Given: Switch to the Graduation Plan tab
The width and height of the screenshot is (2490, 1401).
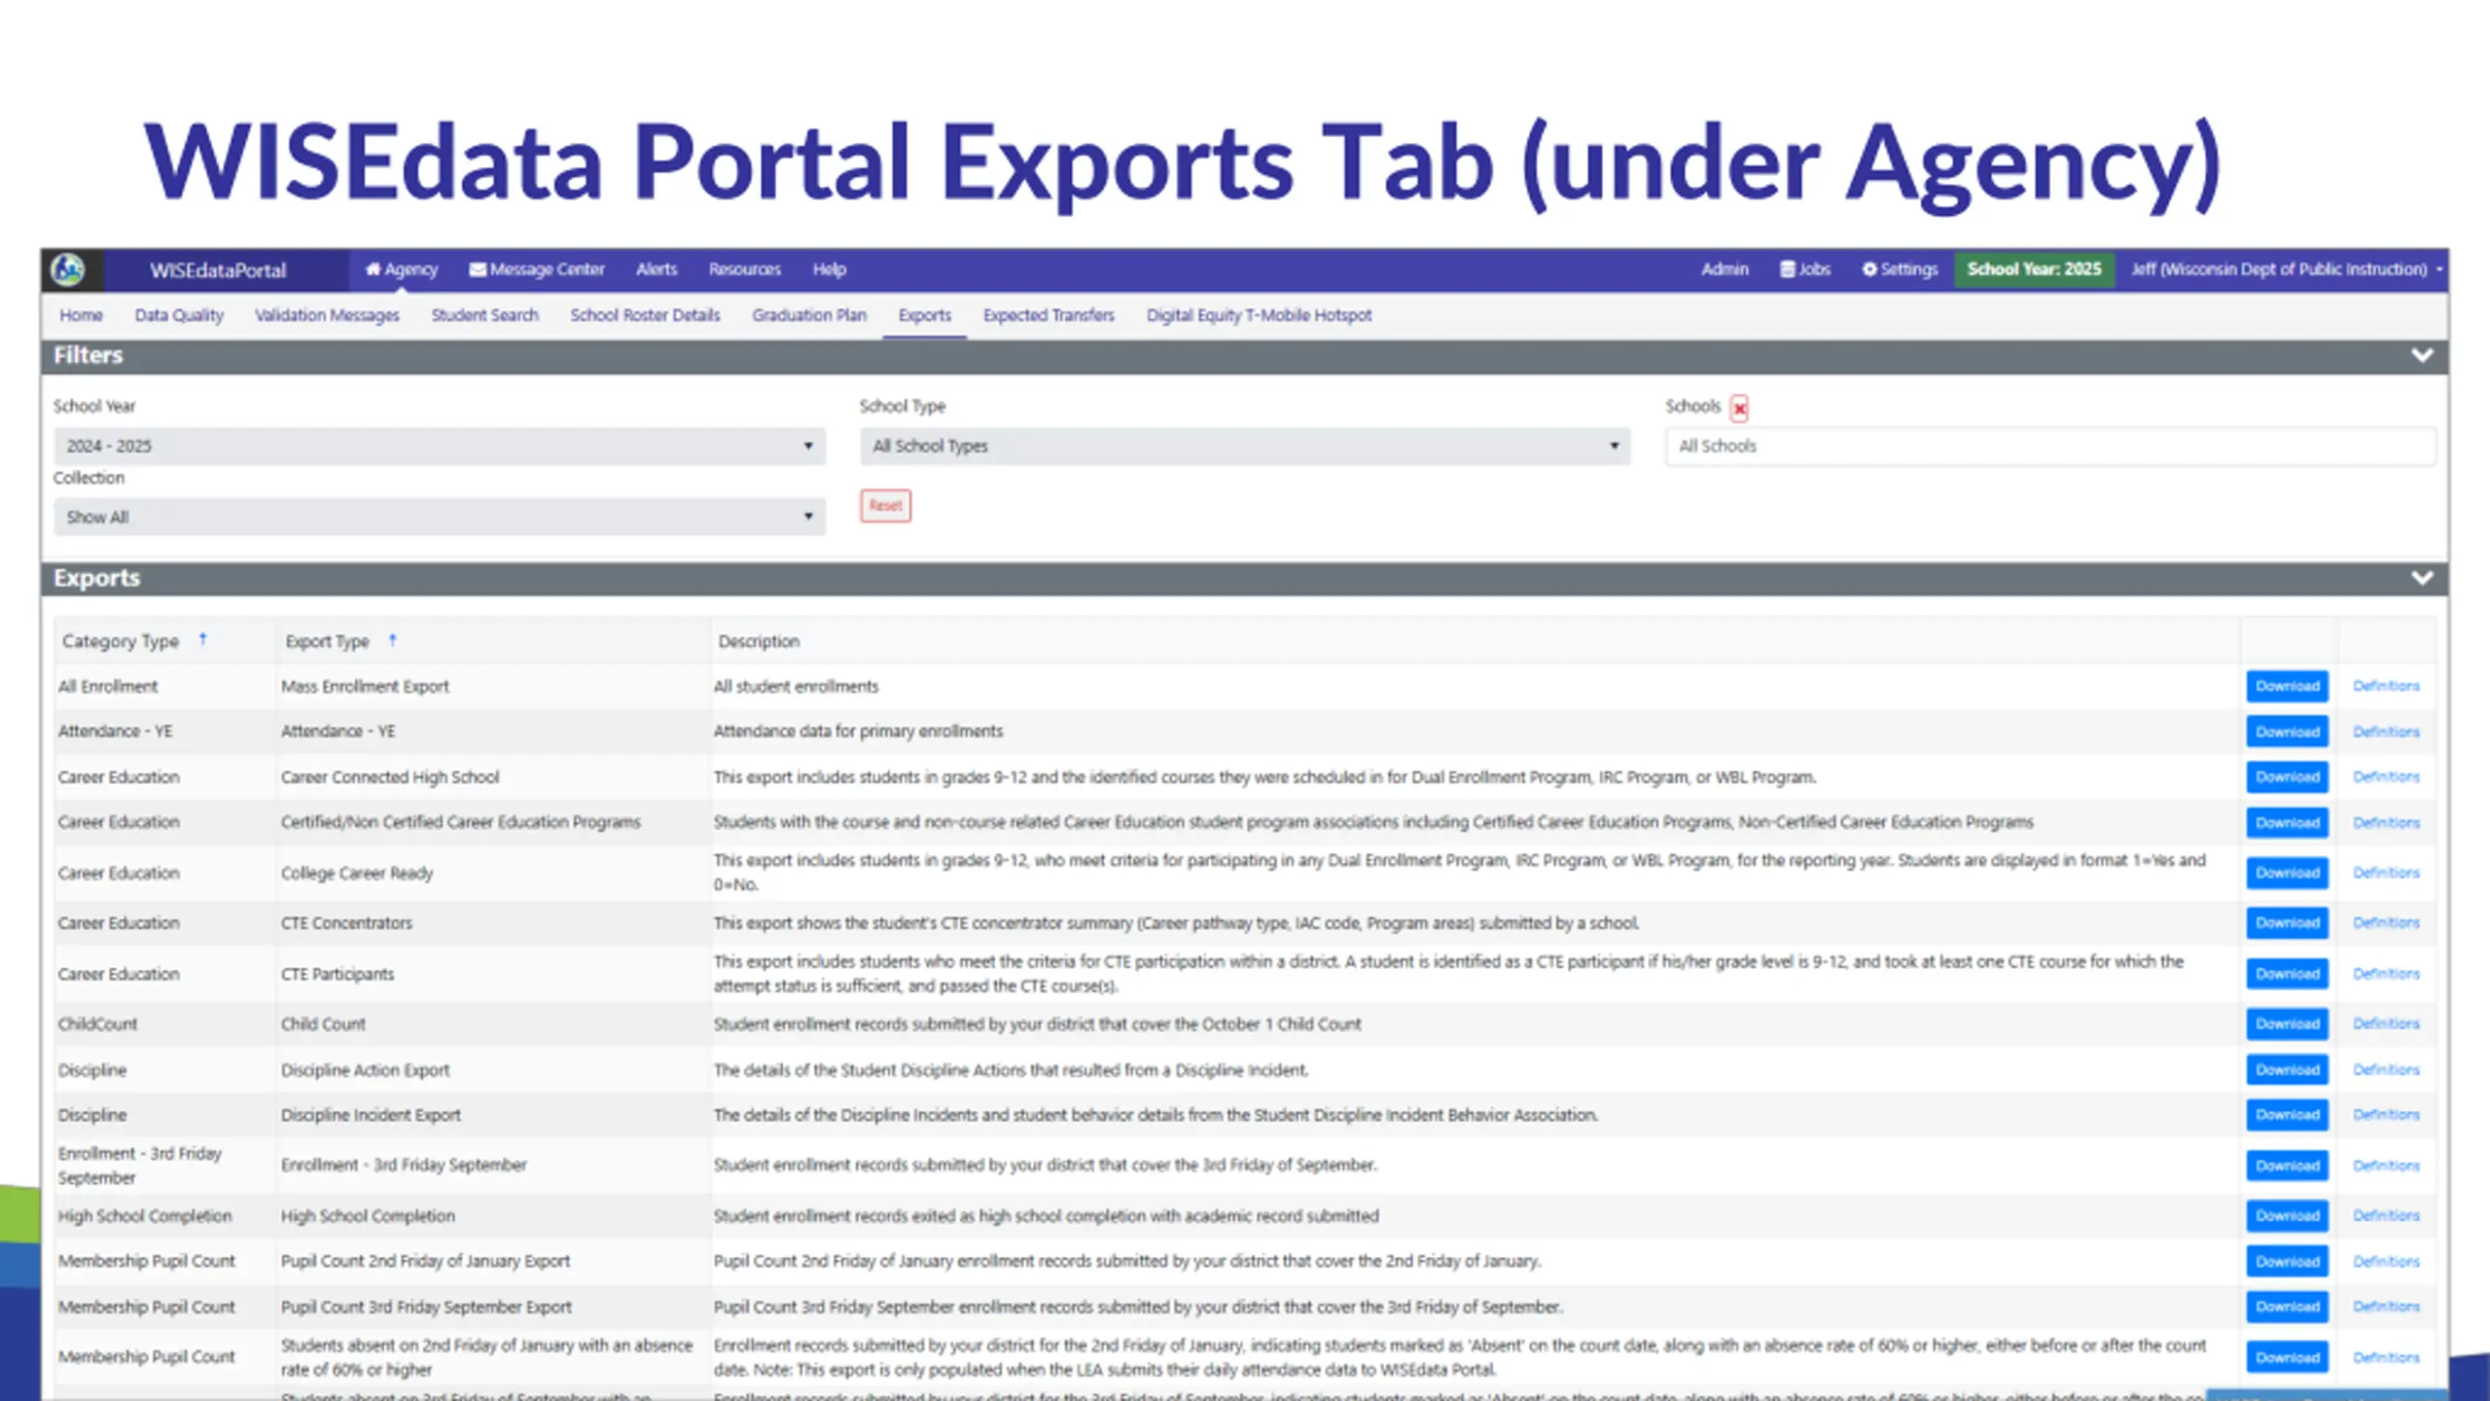Looking at the screenshot, I should [x=808, y=315].
